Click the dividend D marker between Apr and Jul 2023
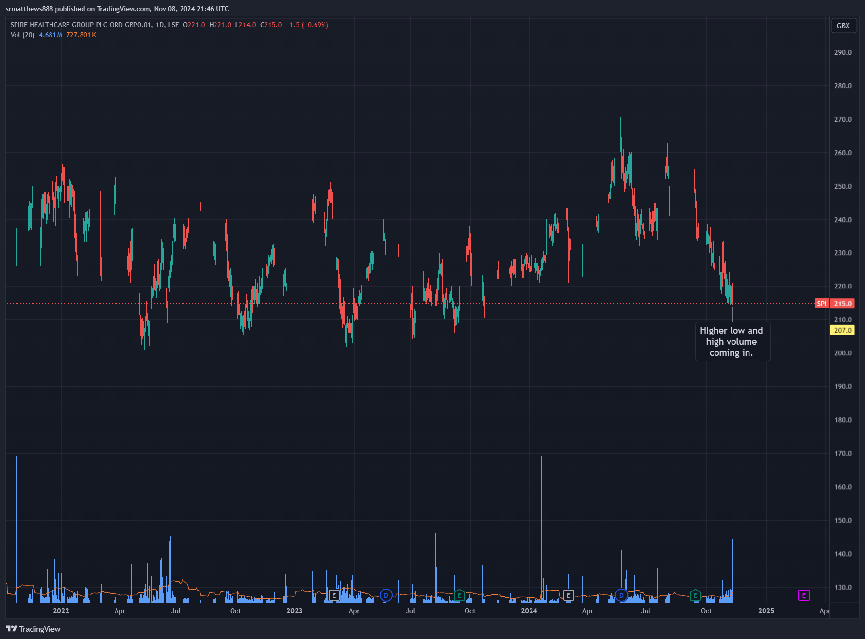The height and width of the screenshot is (639, 865). [x=386, y=595]
